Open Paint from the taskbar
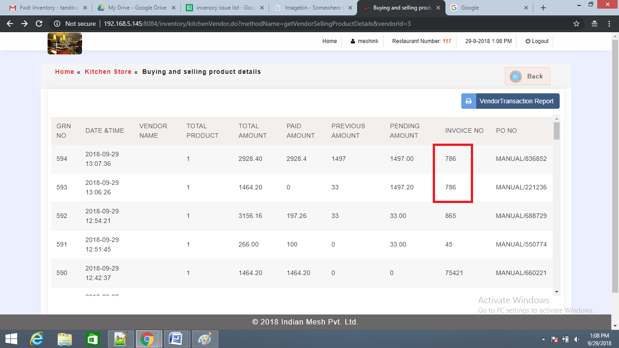The height and width of the screenshot is (348, 619). tap(205, 339)
